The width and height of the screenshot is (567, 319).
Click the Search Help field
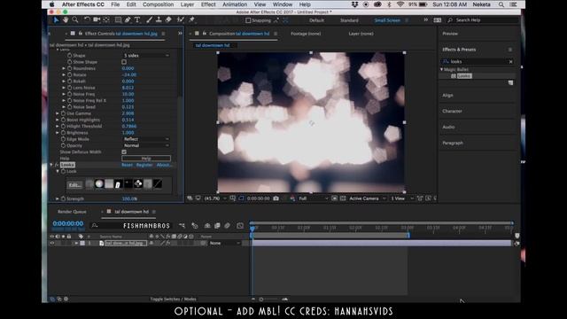click(x=483, y=20)
